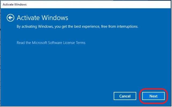Click the sentence about activating Windows benefits
172x107 pixels.
pyautogui.click(x=77, y=27)
